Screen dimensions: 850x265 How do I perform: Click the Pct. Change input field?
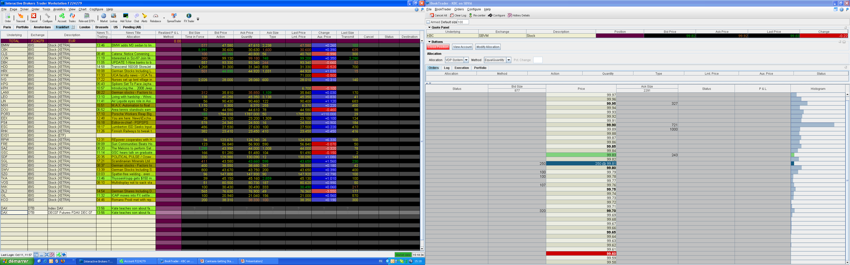(x=538, y=60)
